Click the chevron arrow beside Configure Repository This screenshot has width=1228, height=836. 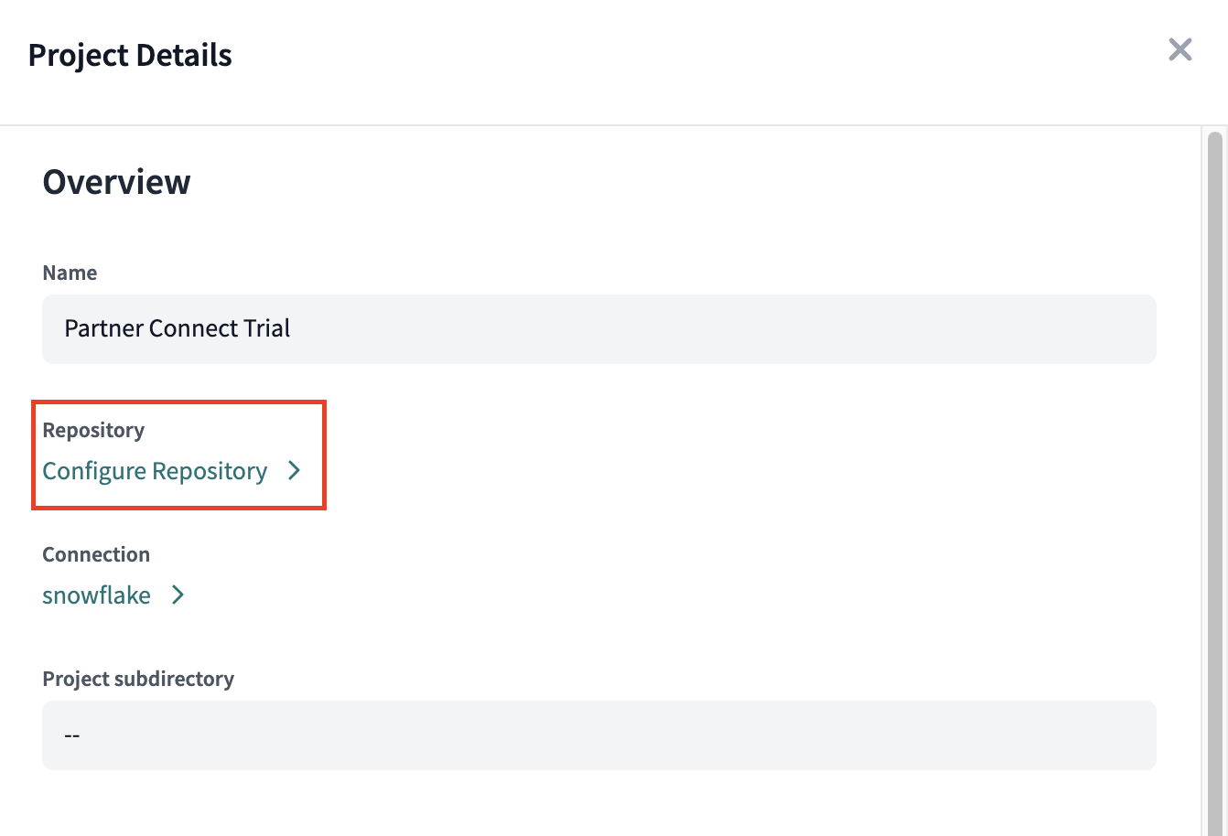pyautogui.click(x=294, y=471)
